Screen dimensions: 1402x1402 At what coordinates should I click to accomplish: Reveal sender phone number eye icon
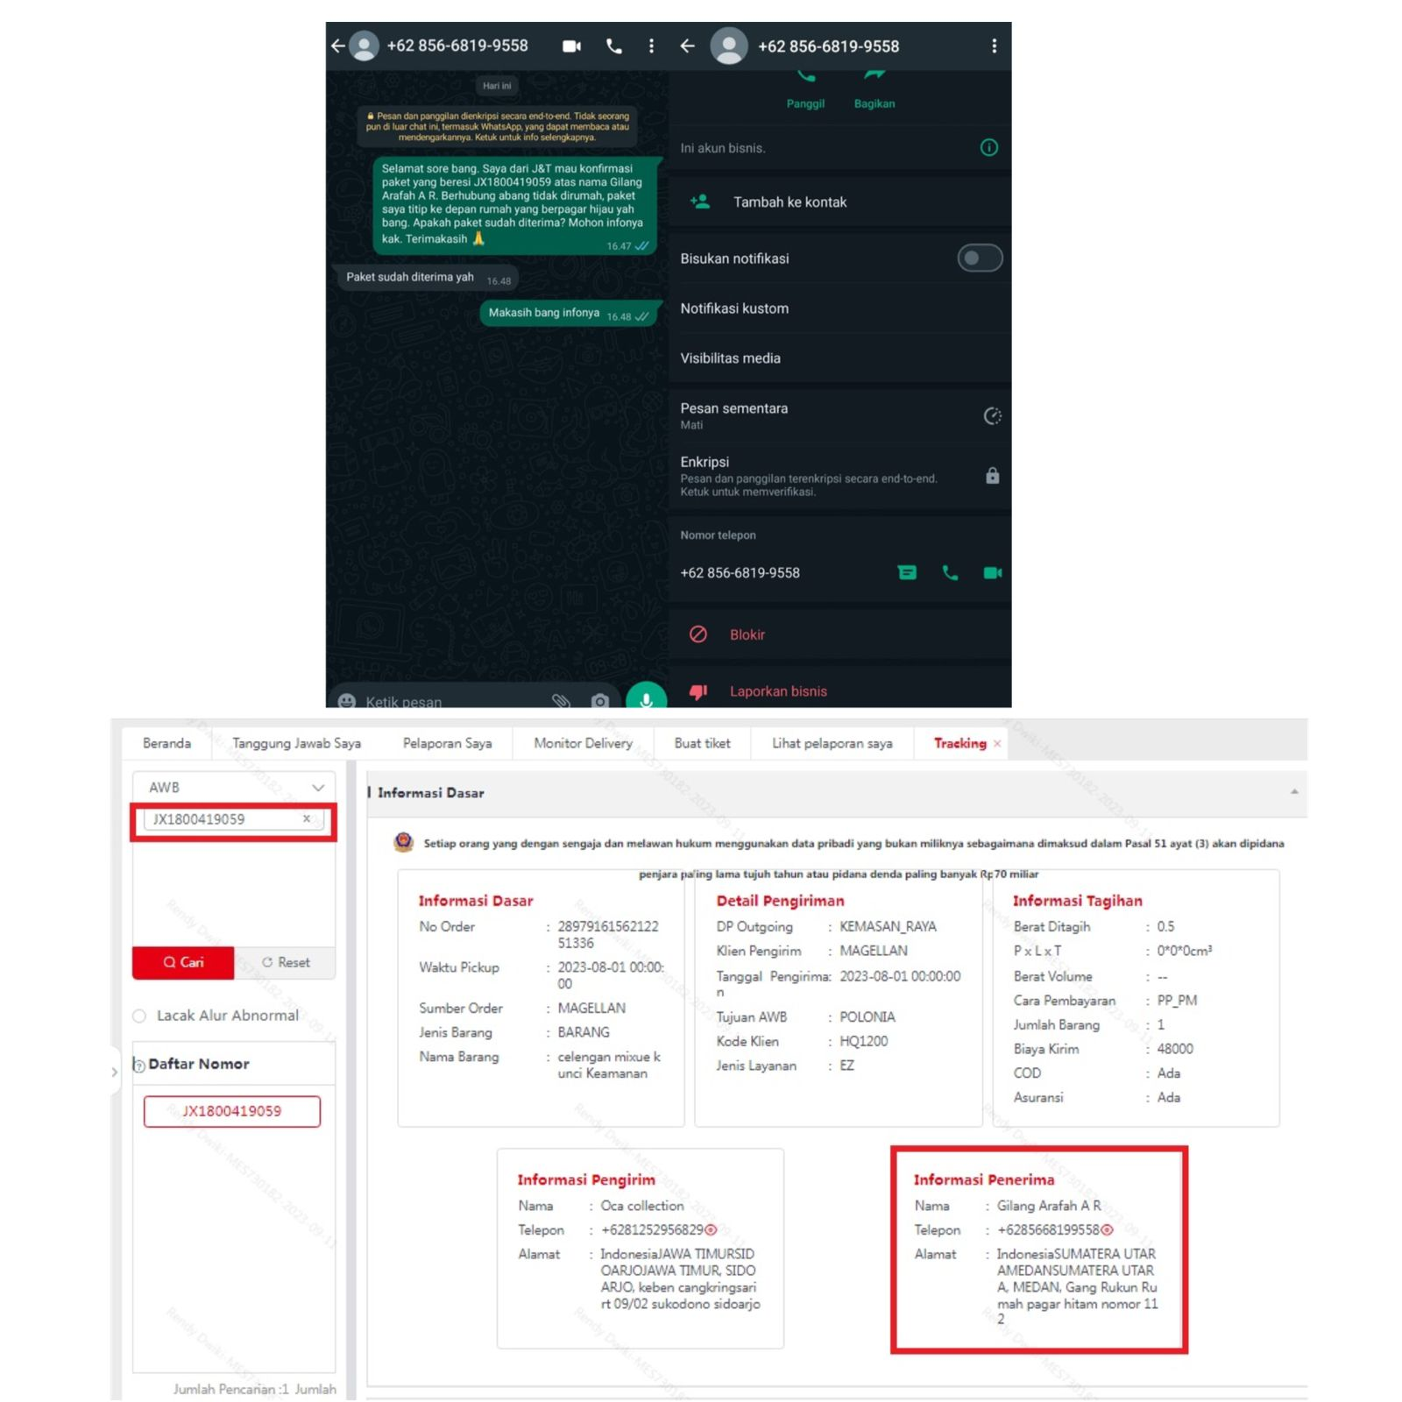click(711, 1229)
